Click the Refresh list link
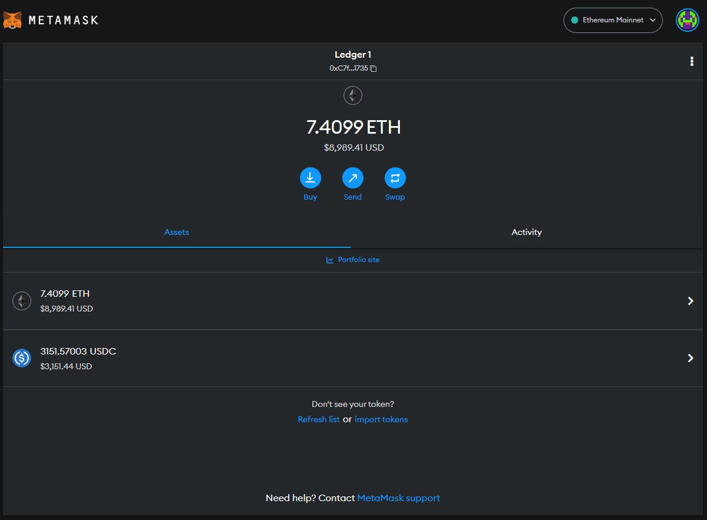The height and width of the screenshot is (520, 707). tap(319, 420)
